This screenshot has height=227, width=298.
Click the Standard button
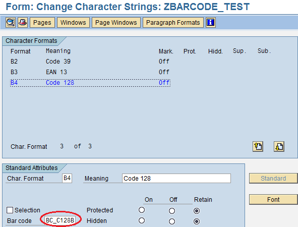pyautogui.click(x=273, y=179)
